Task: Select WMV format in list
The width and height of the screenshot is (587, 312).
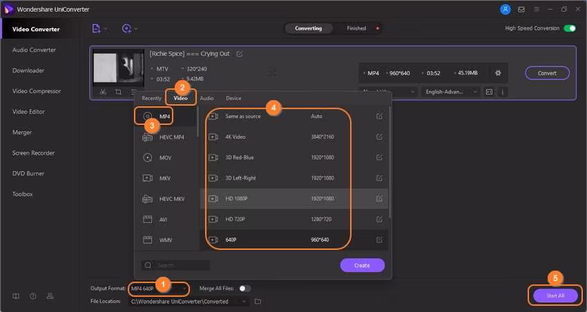Action: pyautogui.click(x=166, y=240)
